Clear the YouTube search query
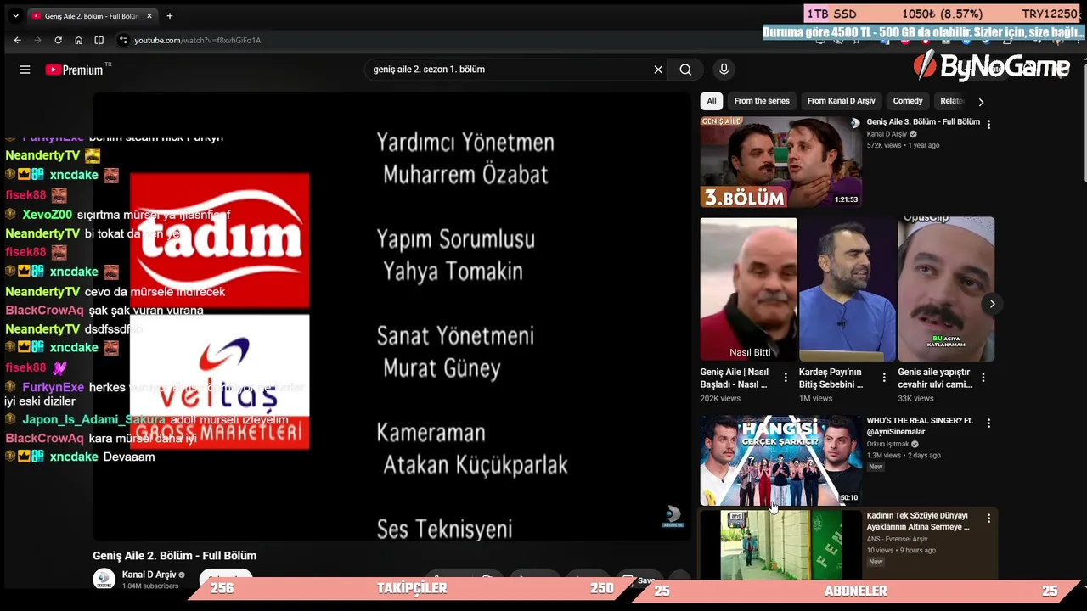1087x611 pixels. pos(658,70)
